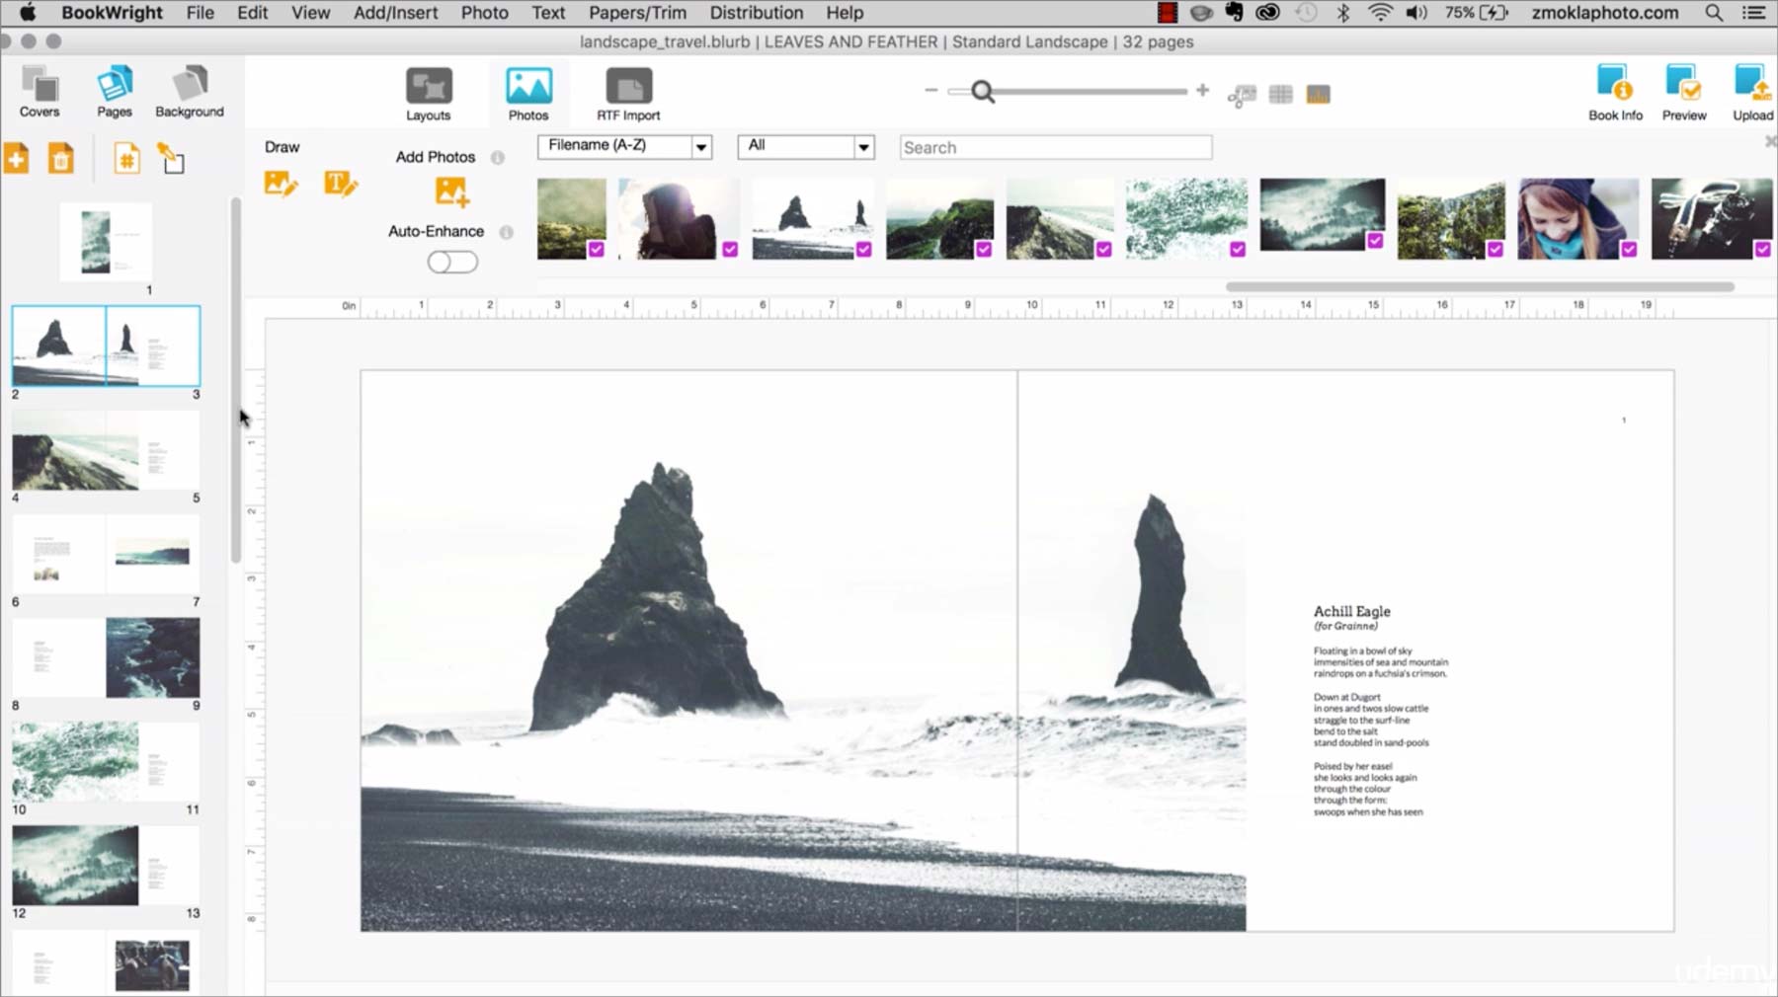
Task: Toggle page numbers icon
Action: 126,159
